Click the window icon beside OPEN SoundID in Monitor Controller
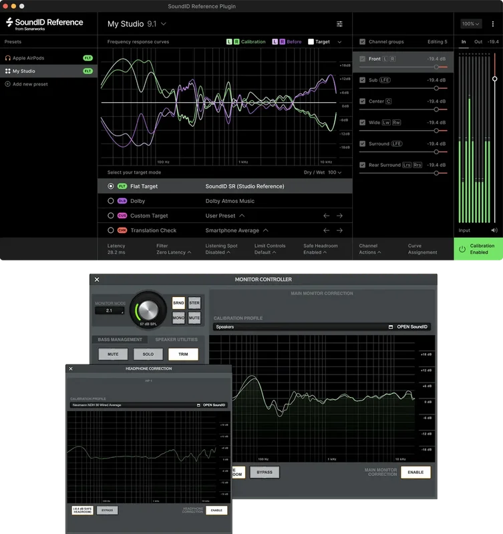 pyautogui.click(x=391, y=327)
